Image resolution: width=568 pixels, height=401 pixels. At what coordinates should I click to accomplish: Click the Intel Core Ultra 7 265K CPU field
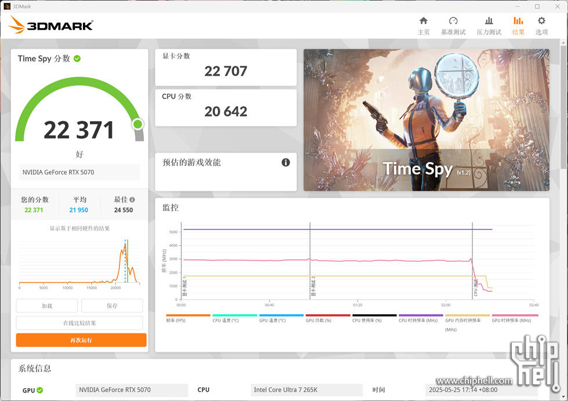[307, 390]
